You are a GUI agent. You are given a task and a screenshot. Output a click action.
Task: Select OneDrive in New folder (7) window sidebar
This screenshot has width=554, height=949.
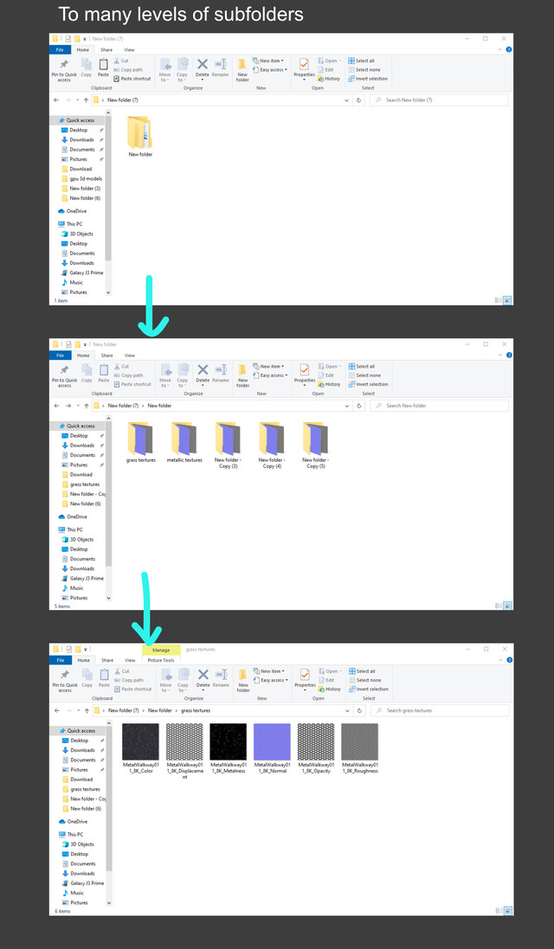point(74,211)
